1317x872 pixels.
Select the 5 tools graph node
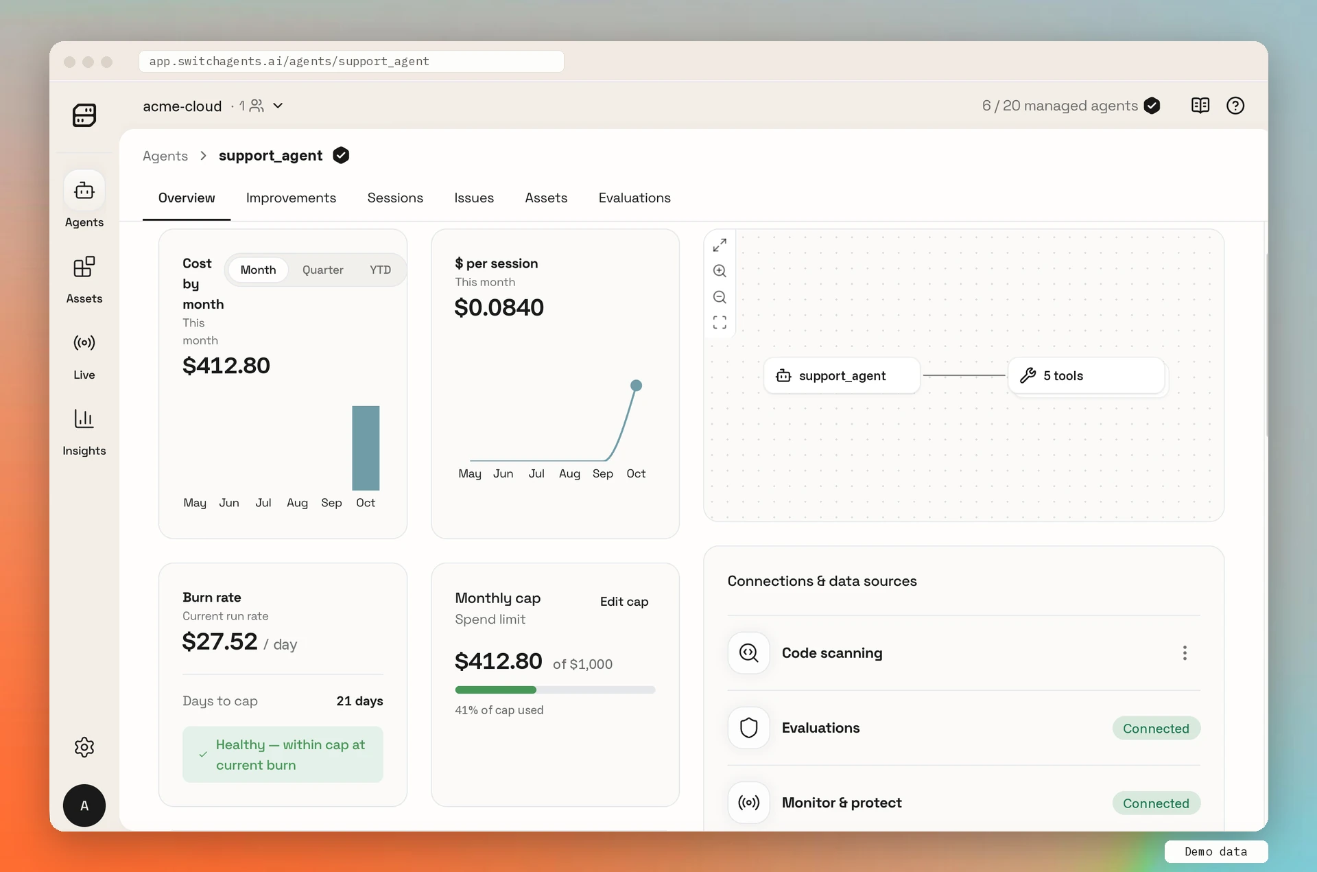(1087, 375)
